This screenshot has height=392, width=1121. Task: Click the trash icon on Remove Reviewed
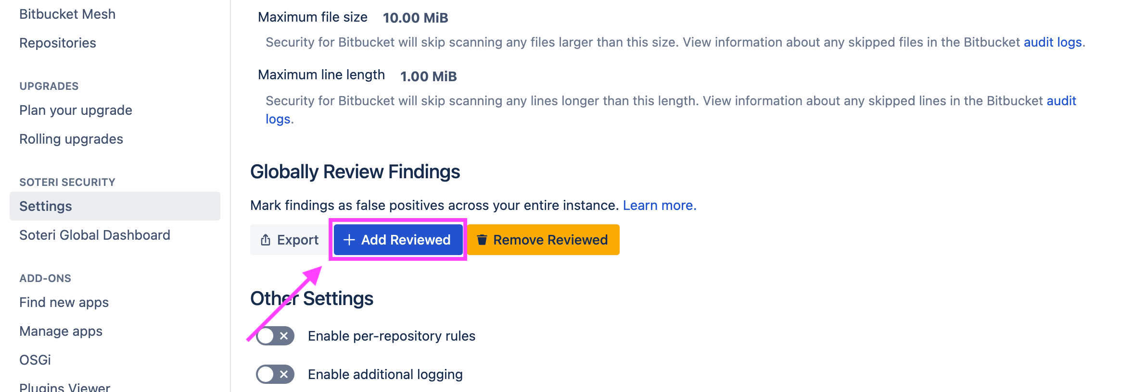pyautogui.click(x=482, y=239)
